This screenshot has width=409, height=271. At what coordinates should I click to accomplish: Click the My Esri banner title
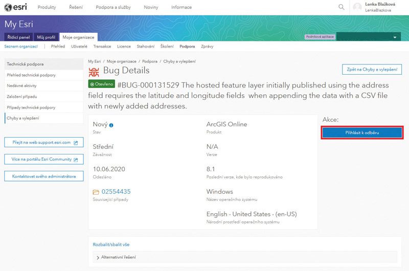pyautogui.click(x=19, y=24)
